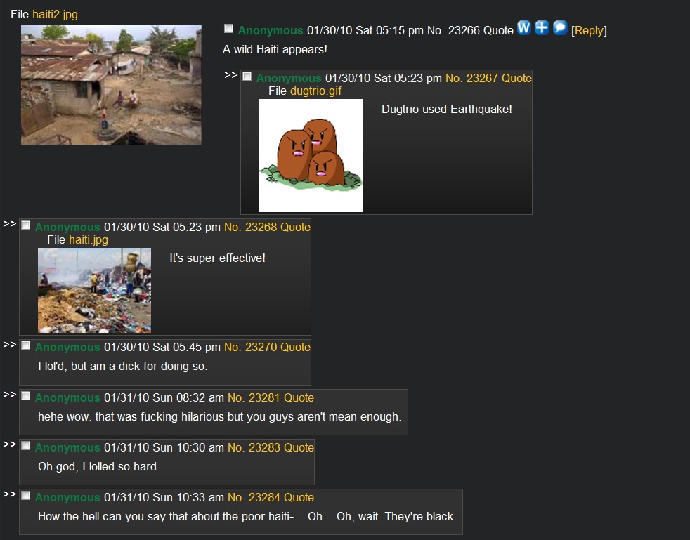Viewport: 690px width, 540px height.
Task: Click the >> marker before post 23270
Action: click(x=10, y=344)
